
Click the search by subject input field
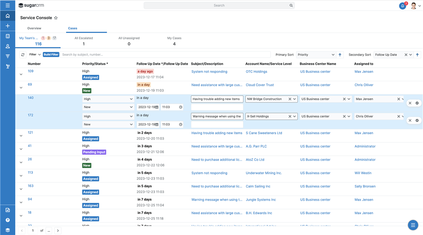tap(165, 55)
